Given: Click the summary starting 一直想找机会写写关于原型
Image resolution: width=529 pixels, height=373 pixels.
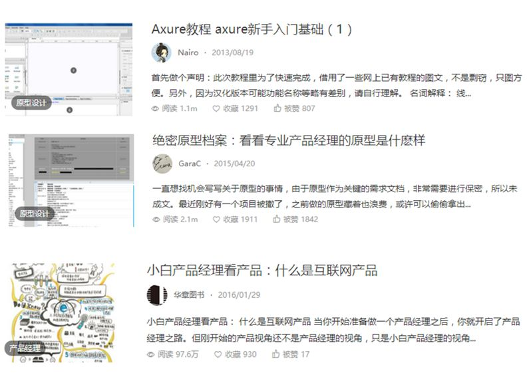Looking at the screenshot, I should [x=335, y=196].
